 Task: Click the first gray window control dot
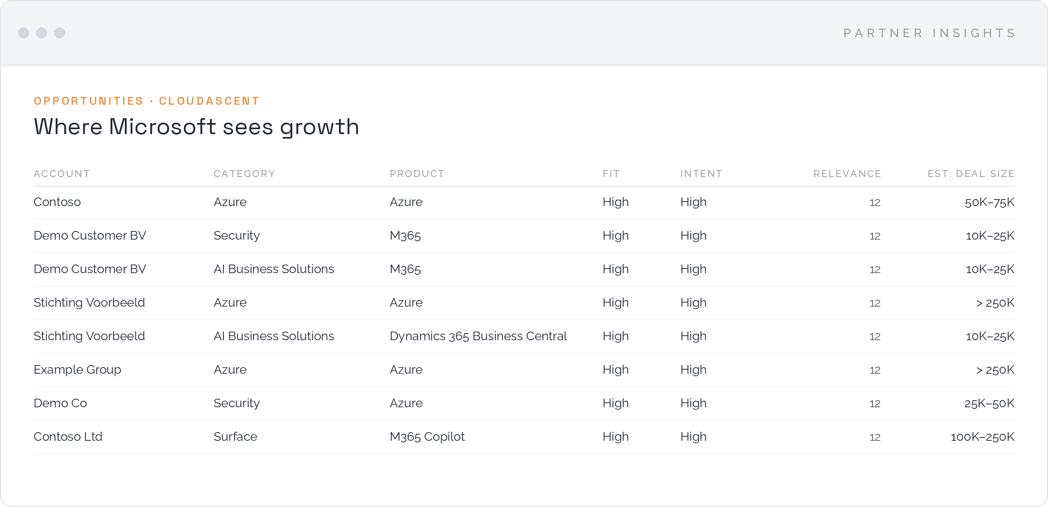(x=24, y=33)
